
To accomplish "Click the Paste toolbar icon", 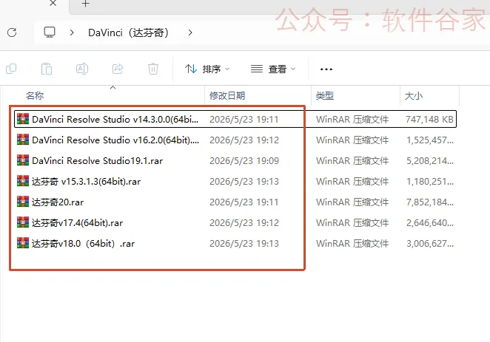I will [47, 69].
